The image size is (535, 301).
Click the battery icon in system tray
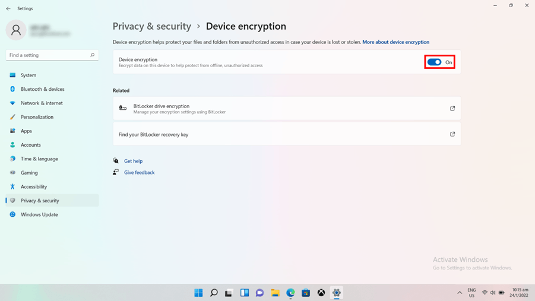[x=502, y=293]
